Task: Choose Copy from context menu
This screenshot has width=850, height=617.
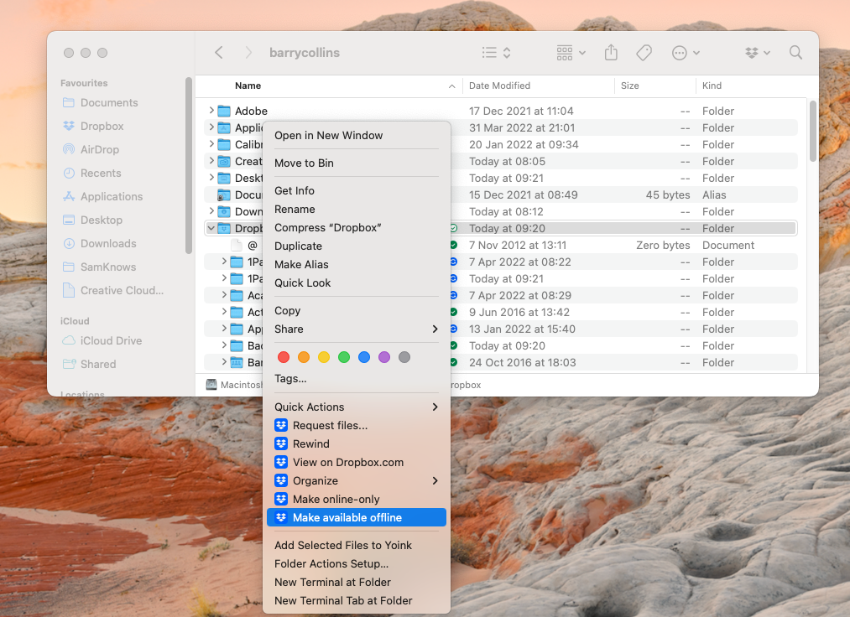Action: coord(356,310)
